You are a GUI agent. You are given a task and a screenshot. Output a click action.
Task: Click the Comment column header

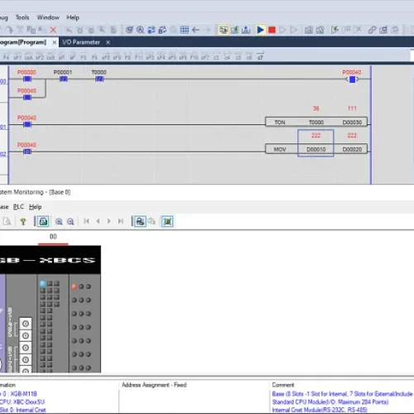tap(283, 385)
